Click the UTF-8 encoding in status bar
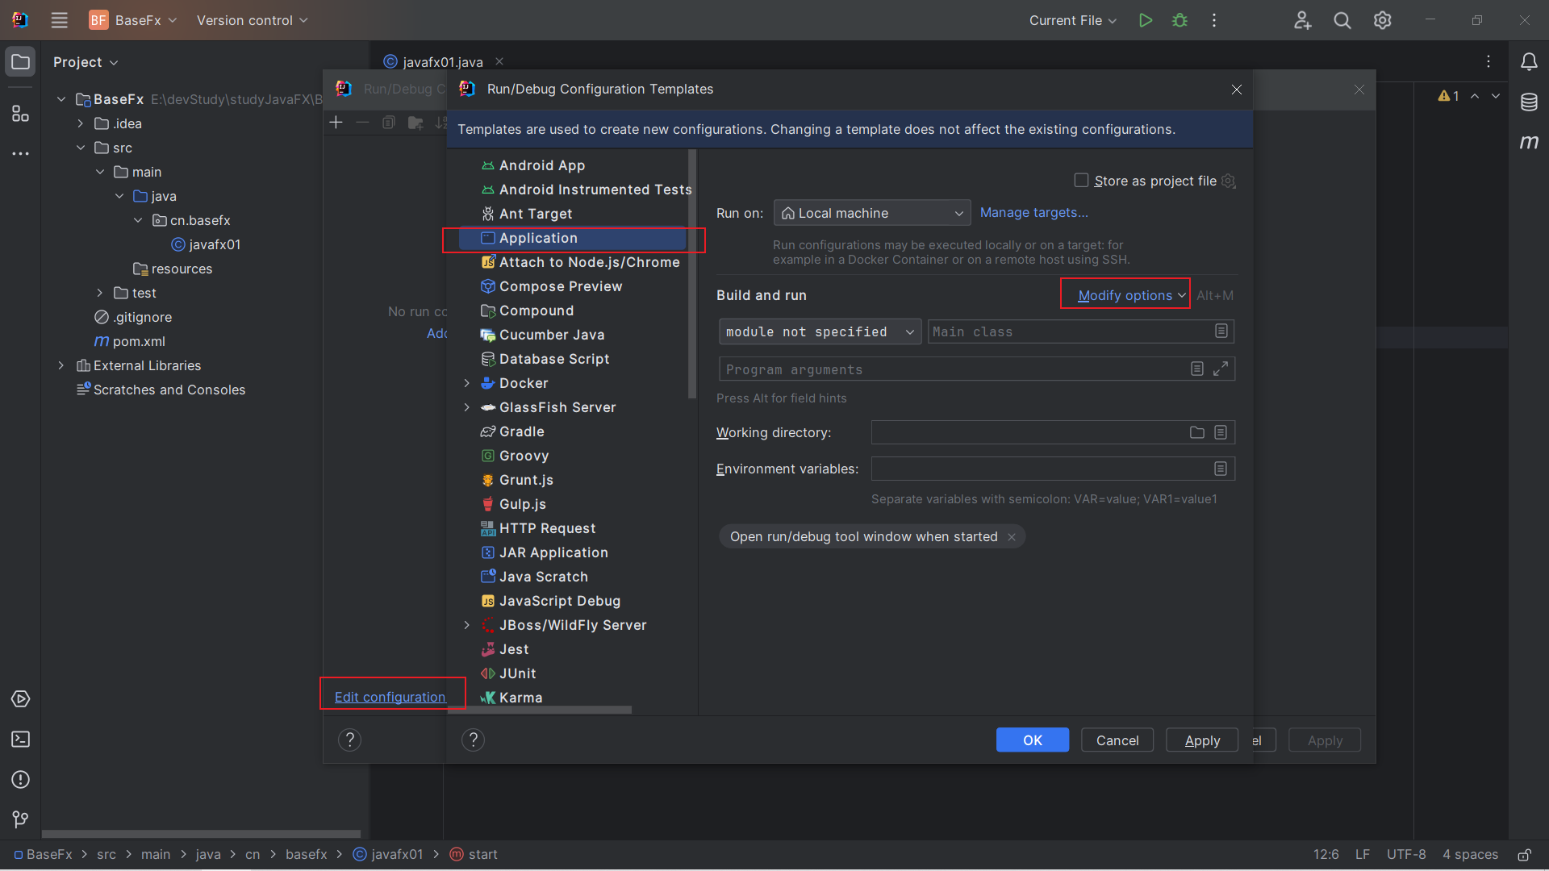 (x=1406, y=854)
